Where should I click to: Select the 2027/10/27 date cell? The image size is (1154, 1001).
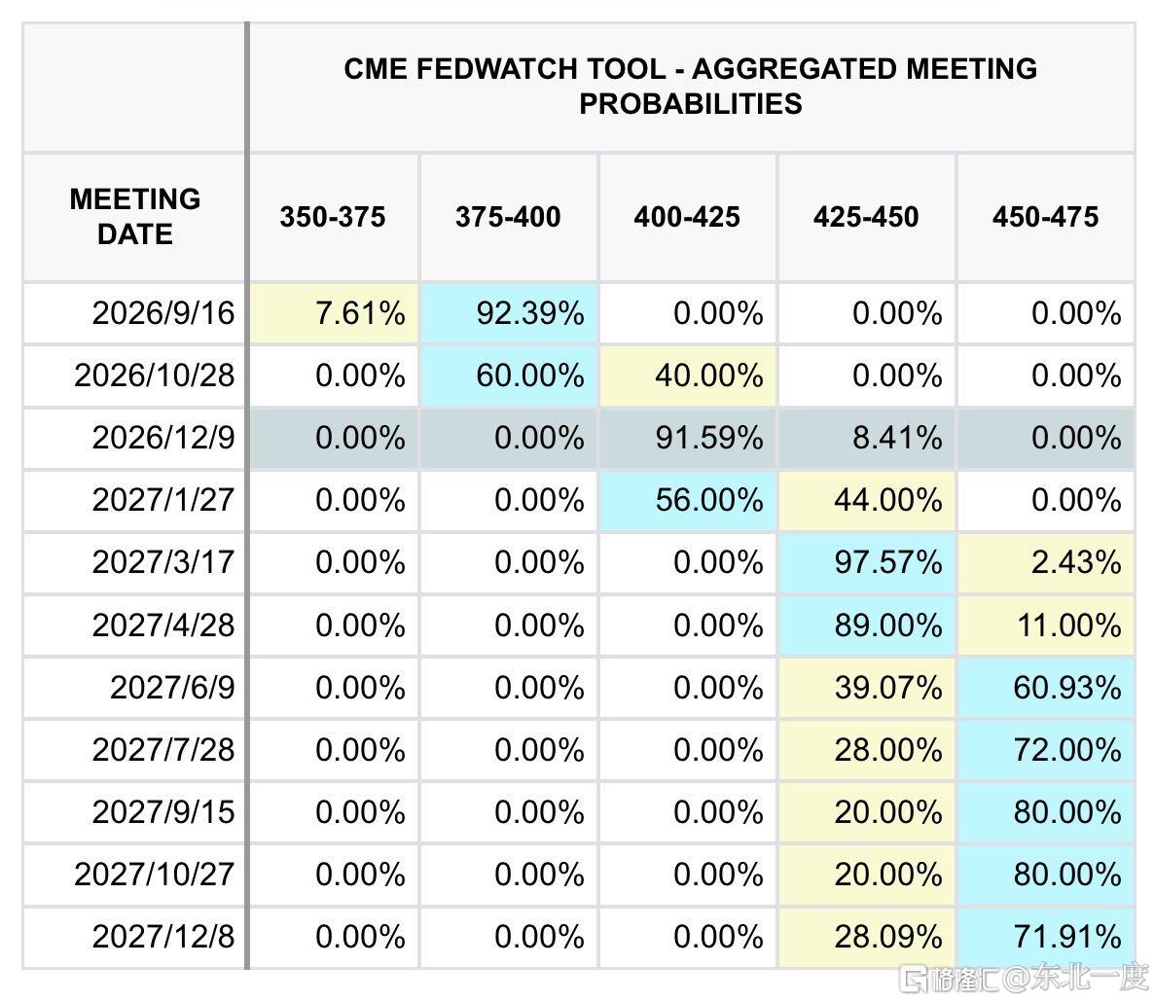[x=134, y=876]
